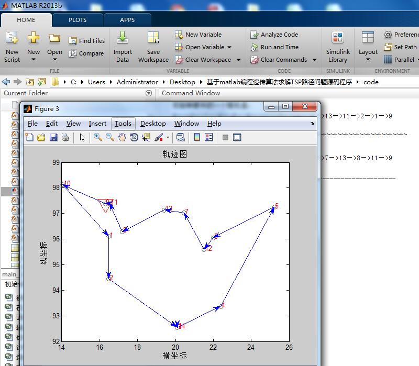Screen dimensions: 419x366
Task: Click city point 10 on the plot
Action: (63, 184)
